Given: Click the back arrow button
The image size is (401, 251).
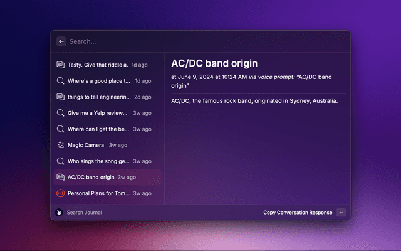Looking at the screenshot, I should 61,41.
